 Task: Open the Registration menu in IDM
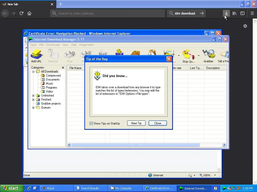[x=87, y=45]
